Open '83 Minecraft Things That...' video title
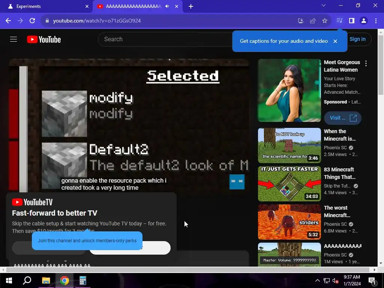Viewport: 384px width, 288px height. coord(340,173)
